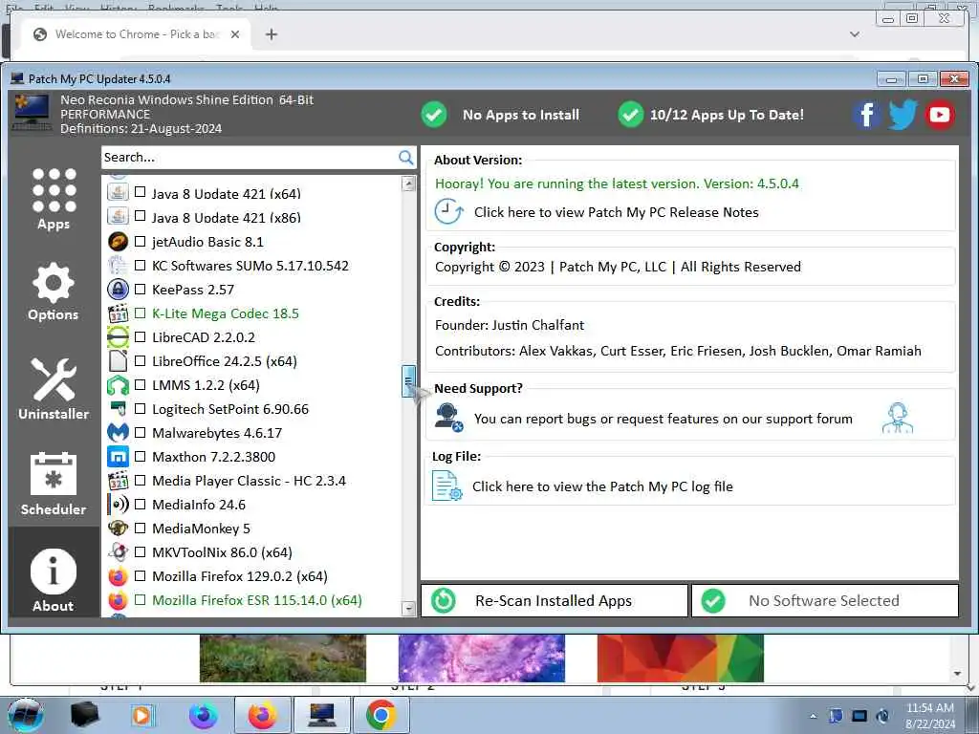The width and height of the screenshot is (979, 734).
Task: Switch to Welcome to Chrome tab
Action: (x=128, y=34)
